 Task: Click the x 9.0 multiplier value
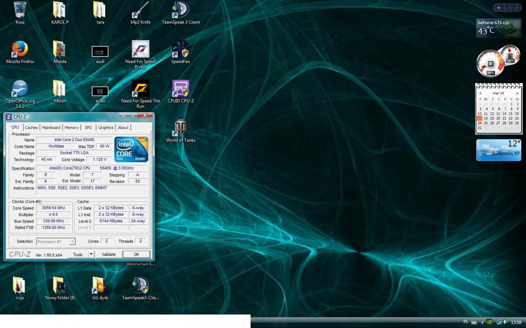tap(53, 214)
